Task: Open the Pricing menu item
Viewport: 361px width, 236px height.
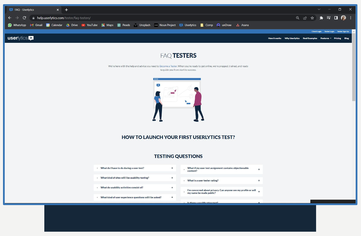Action: pyautogui.click(x=337, y=38)
